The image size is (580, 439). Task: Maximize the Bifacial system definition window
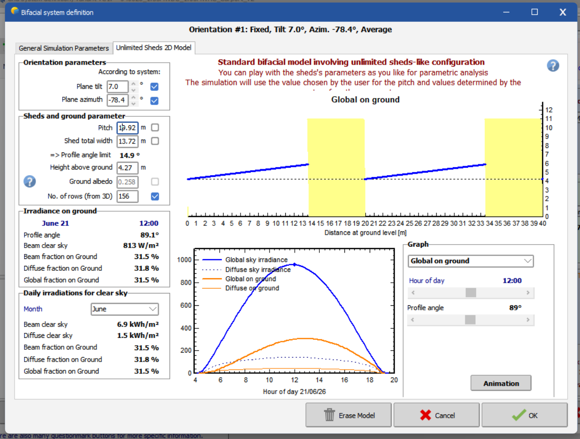[x=535, y=12]
